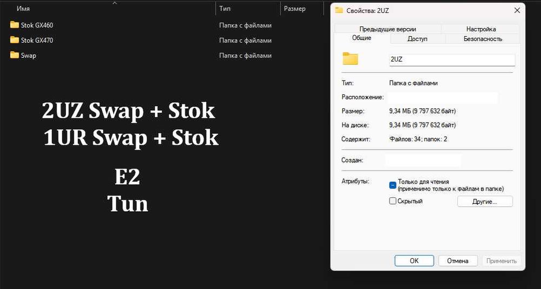Viewport: 541px width, 289px height.
Task: Click the type cell for Stok GX460
Action: click(x=245, y=25)
